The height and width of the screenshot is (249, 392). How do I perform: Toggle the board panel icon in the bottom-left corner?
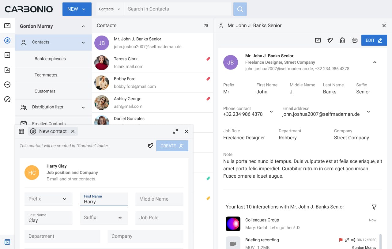(7, 242)
